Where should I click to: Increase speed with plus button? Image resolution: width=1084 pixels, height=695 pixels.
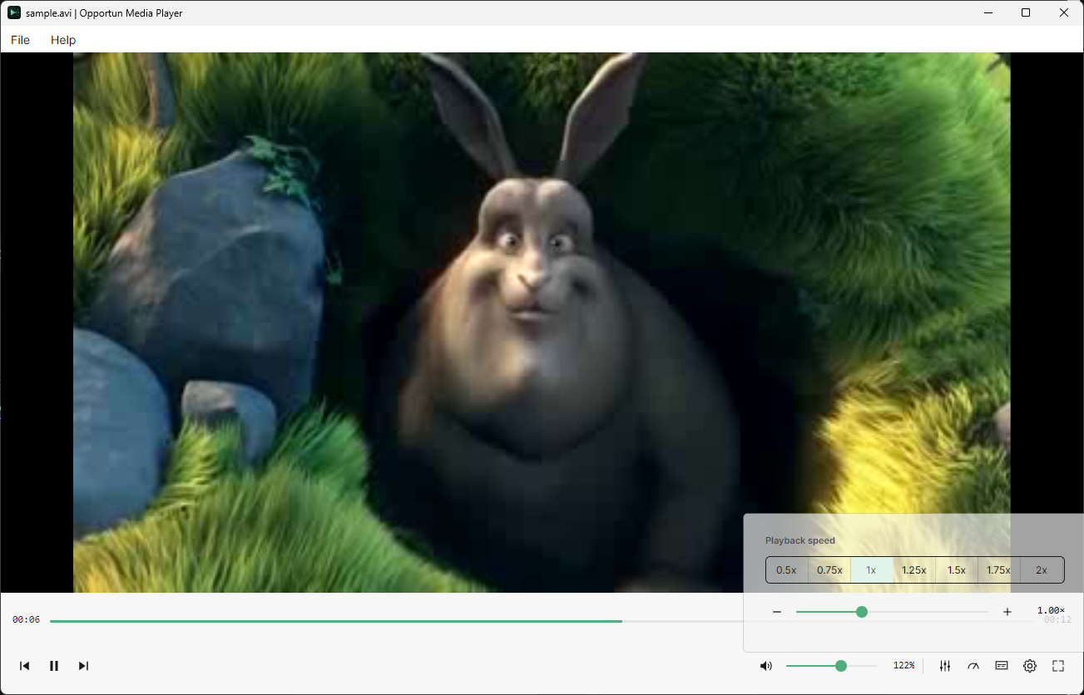(x=1007, y=612)
